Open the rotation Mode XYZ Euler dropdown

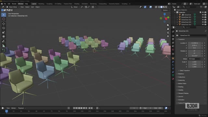point(194,59)
